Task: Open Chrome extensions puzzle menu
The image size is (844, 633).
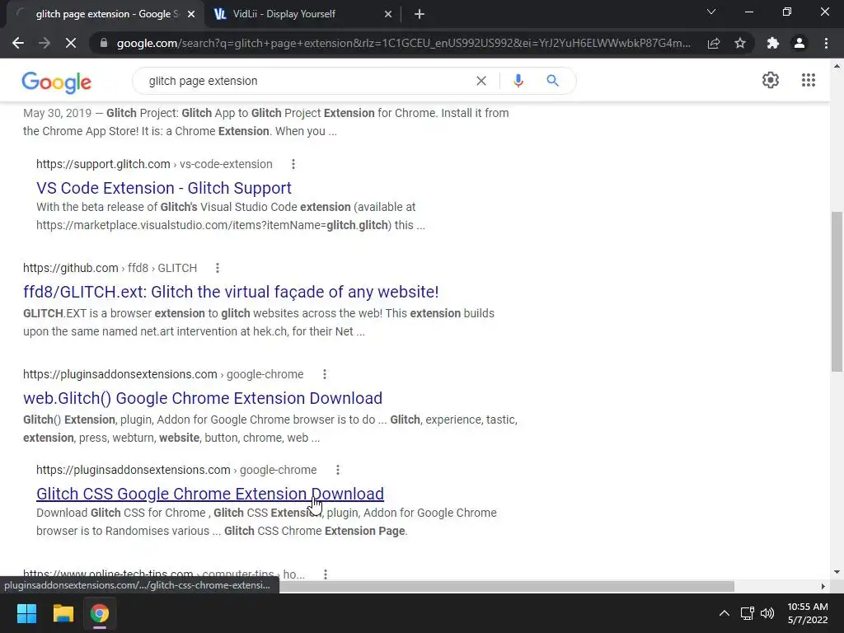Action: [x=773, y=43]
